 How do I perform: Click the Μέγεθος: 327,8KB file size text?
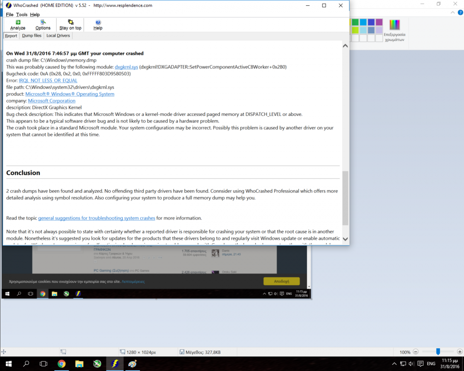click(x=203, y=352)
